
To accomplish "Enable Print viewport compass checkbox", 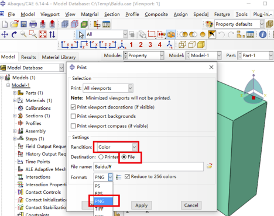I will [73, 126].
